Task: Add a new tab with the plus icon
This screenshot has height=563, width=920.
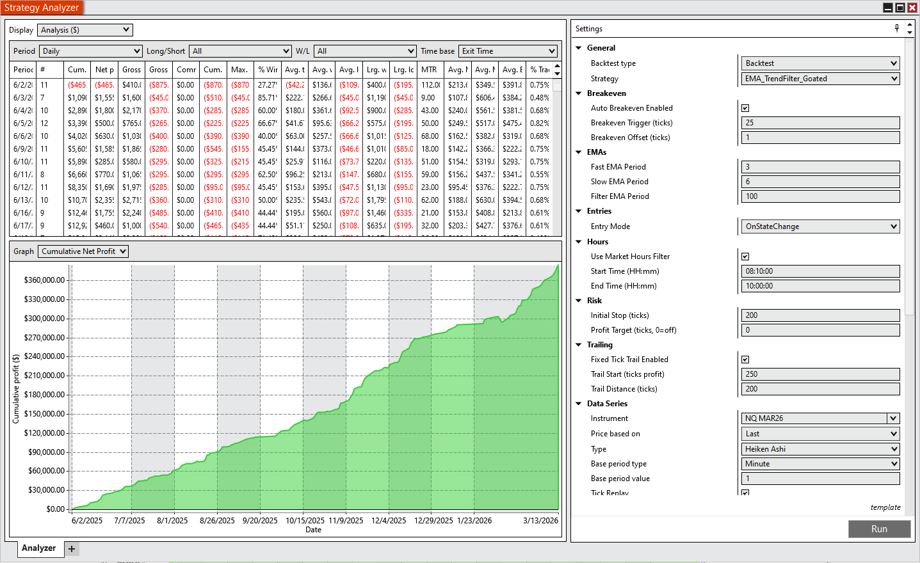Action: point(72,549)
